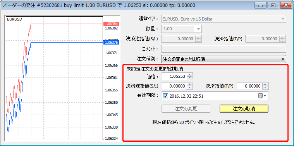This screenshot has width=294, height=146.
Task: Click the 未約定注文の変更または取消 group title
Action: click(x=155, y=69)
